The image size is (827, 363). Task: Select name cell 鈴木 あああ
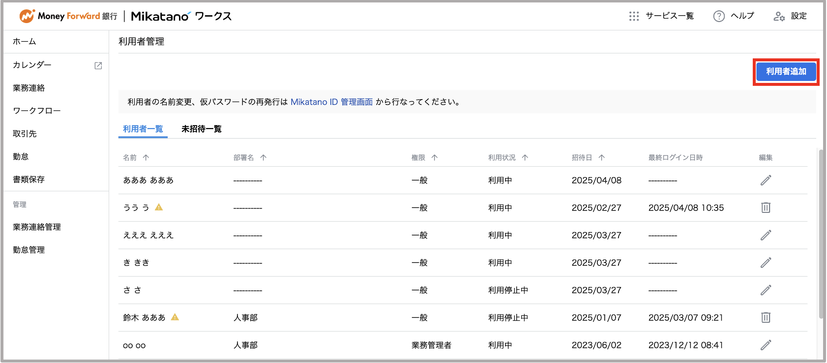(144, 317)
